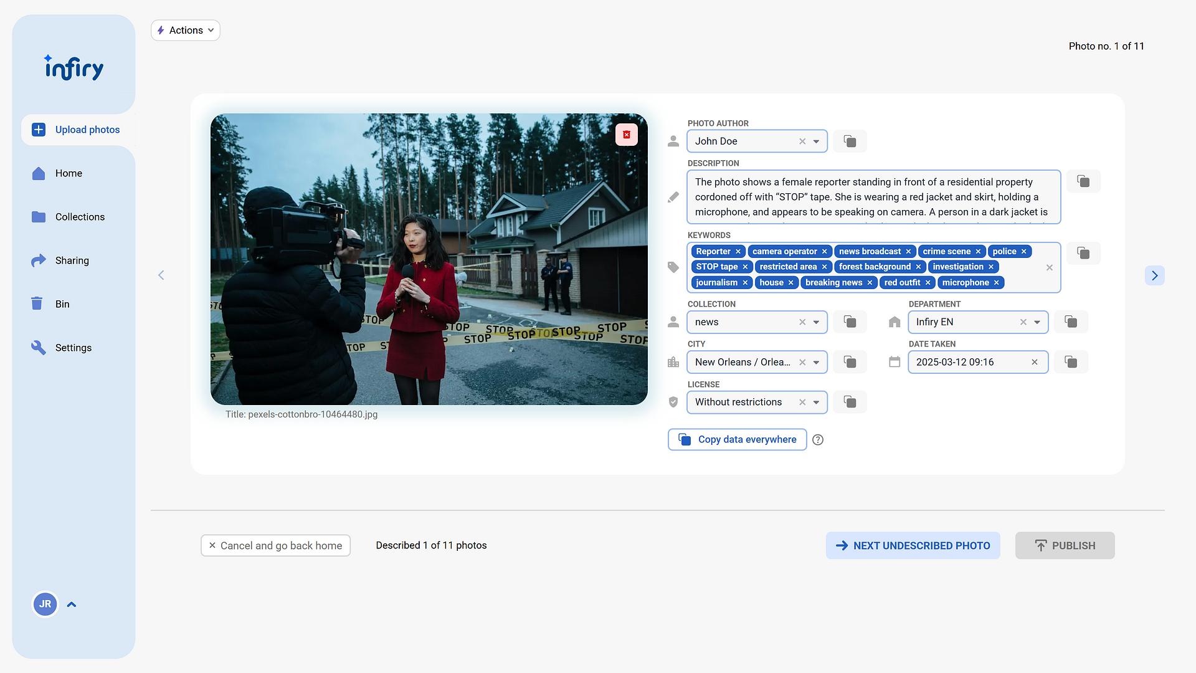Open the Actions dropdown
This screenshot has width=1196, height=673.
click(186, 31)
